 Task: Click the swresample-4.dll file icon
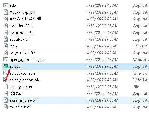[x=6, y=100]
